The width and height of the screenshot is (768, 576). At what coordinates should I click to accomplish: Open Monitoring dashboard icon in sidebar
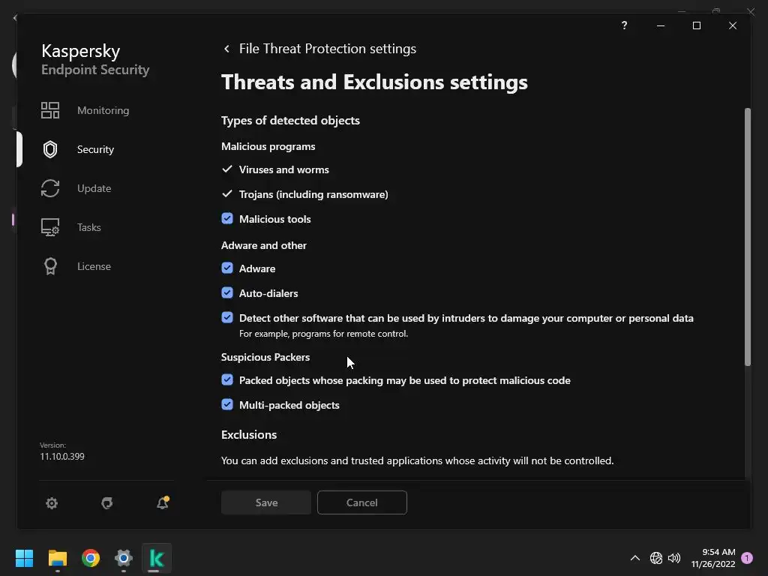coord(50,110)
